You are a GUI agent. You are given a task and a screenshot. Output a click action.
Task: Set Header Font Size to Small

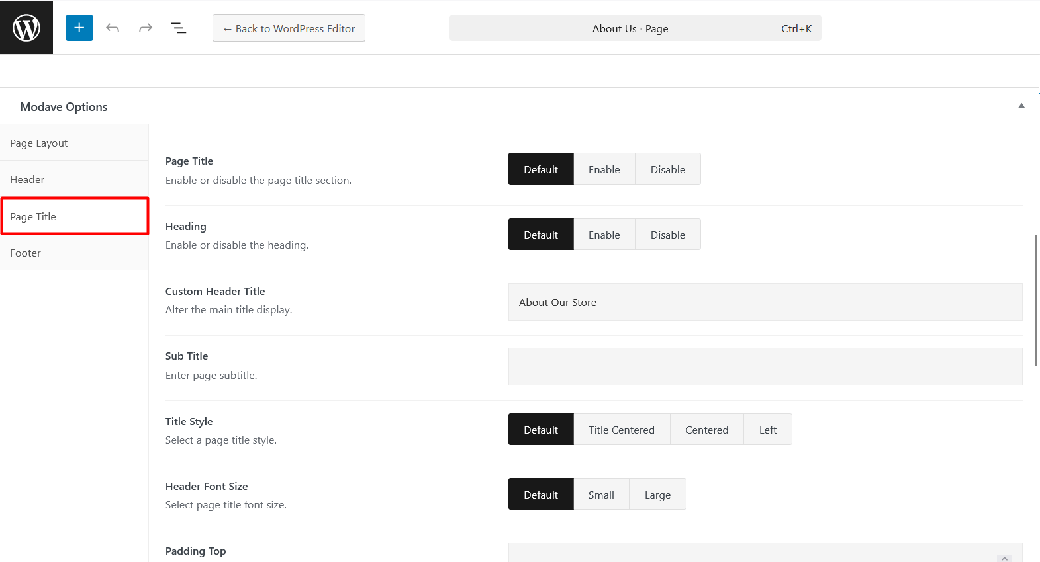coord(601,495)
